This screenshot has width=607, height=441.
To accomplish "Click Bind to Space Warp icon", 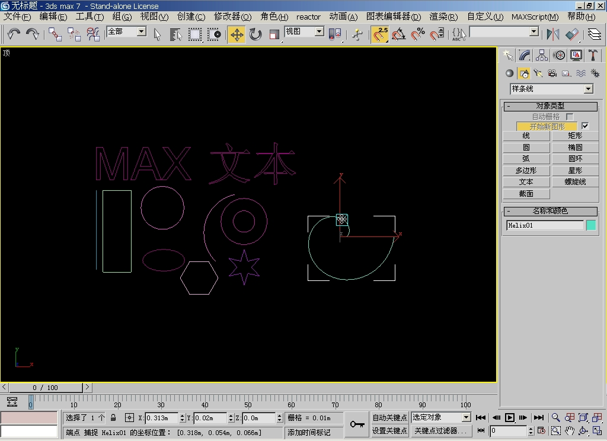I will 93,34.
